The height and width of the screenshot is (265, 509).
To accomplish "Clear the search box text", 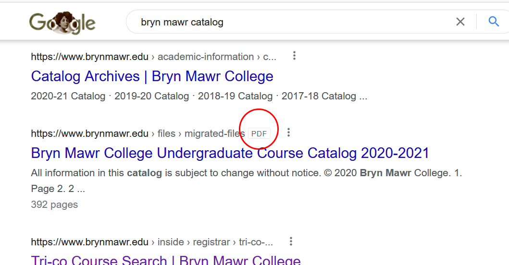I will [x=460, y=22].
